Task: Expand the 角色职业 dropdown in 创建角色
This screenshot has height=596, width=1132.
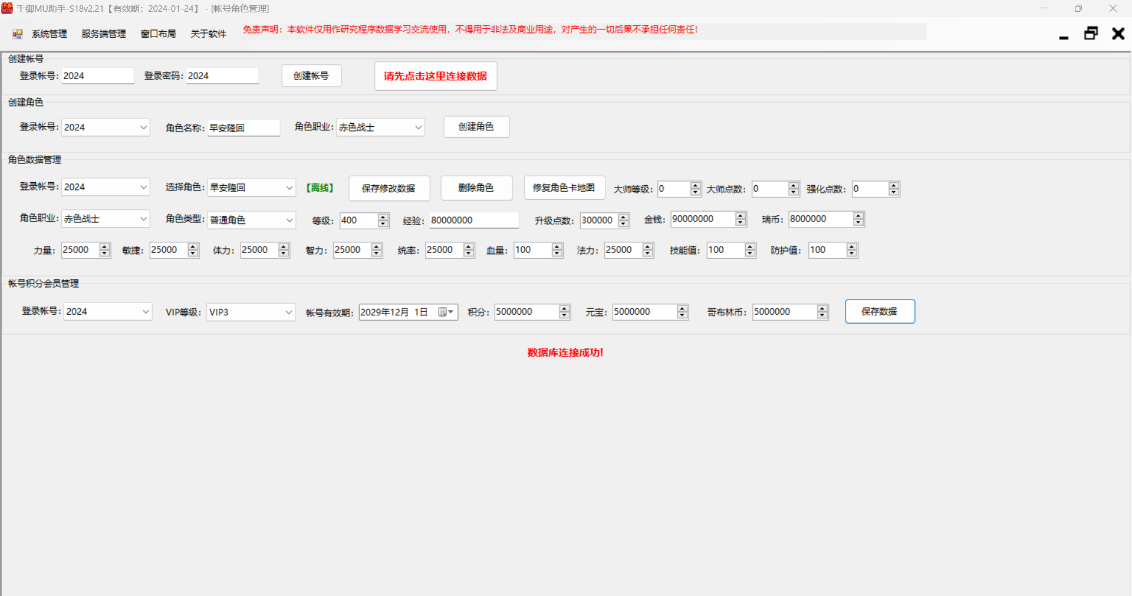Action: [x=418, y=127]
